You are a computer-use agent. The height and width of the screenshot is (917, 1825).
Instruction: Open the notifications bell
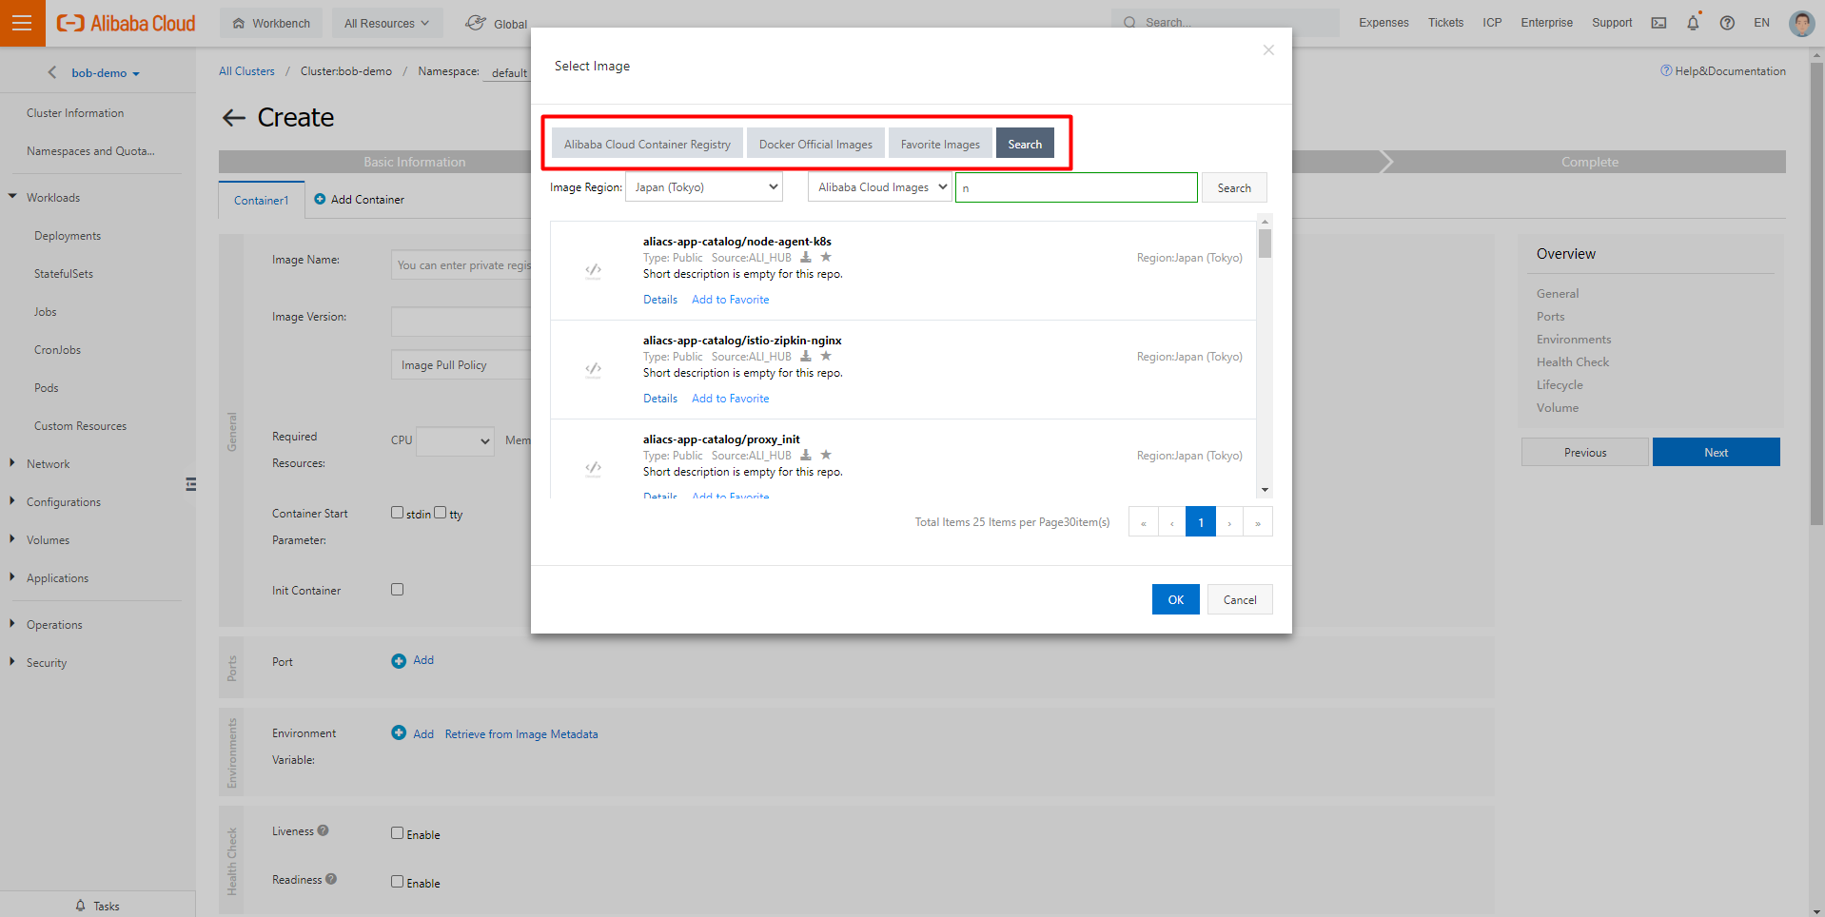tap(1693, 23)
